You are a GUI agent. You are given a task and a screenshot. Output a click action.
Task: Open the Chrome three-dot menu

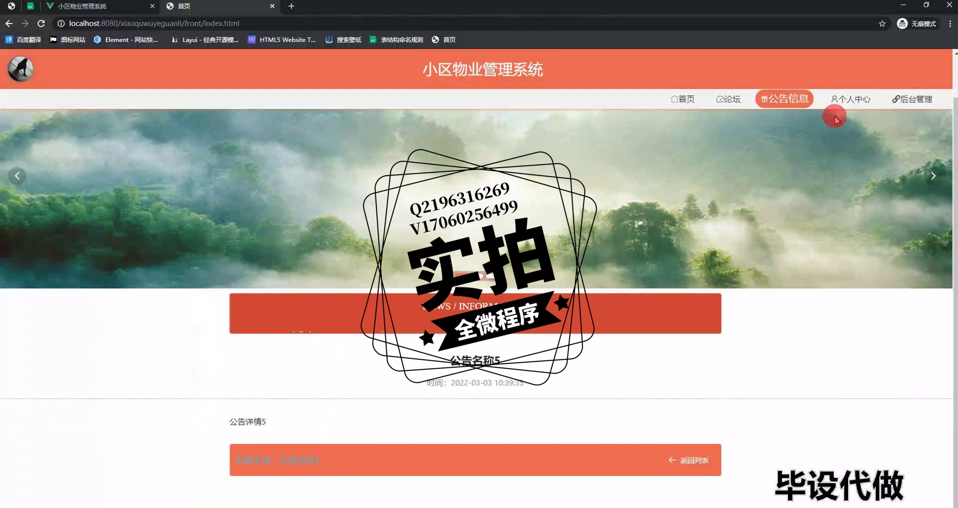coord(950,23)
